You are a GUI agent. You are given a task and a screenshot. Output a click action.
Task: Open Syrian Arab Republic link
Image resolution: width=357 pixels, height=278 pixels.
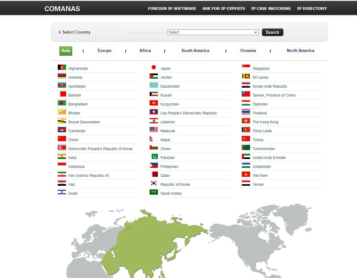pyautogui.click(x=270, y=86)
